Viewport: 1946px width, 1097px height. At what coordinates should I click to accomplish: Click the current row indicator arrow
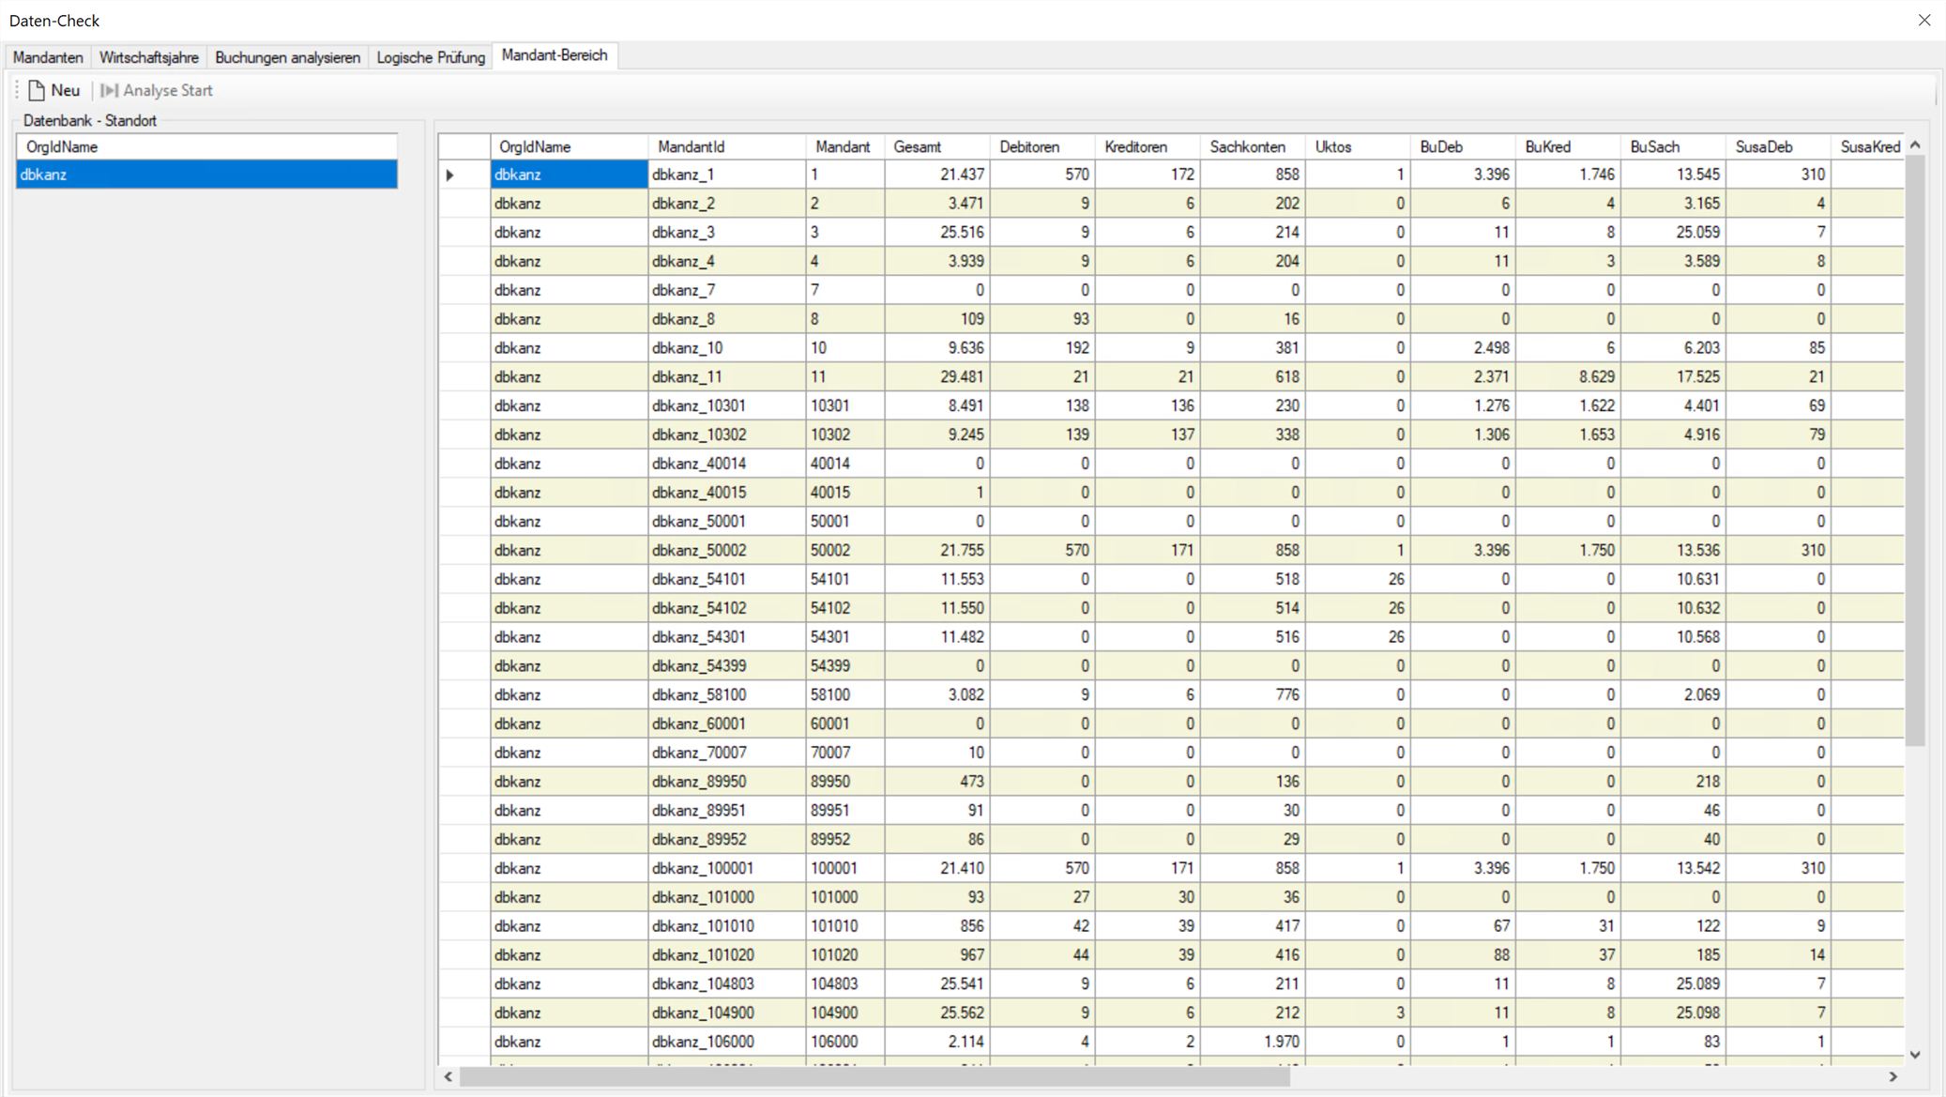450,175
